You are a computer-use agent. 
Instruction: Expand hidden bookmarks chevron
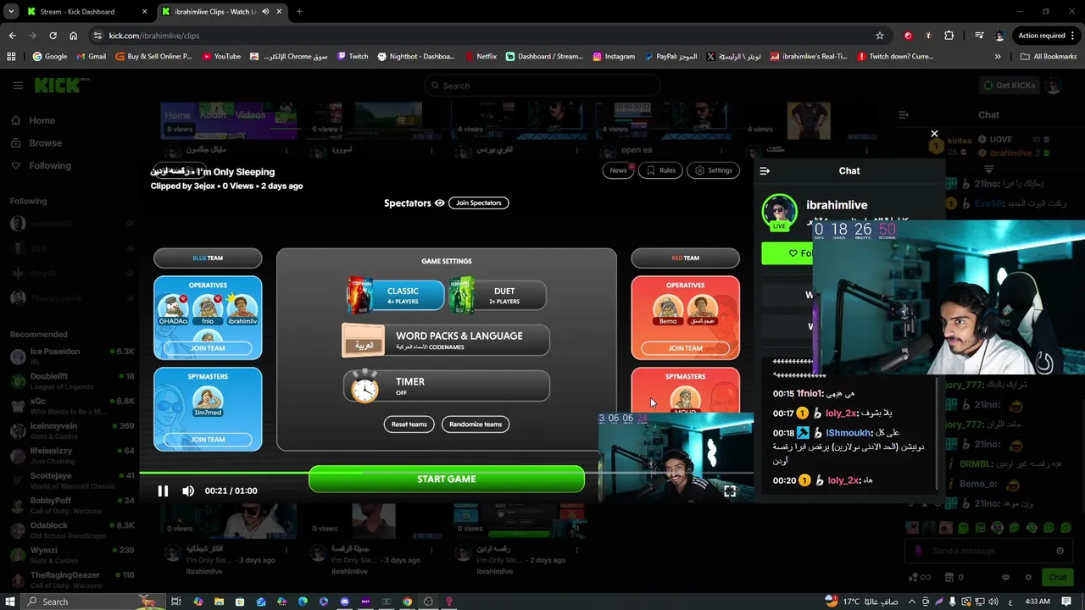point(998,57)
